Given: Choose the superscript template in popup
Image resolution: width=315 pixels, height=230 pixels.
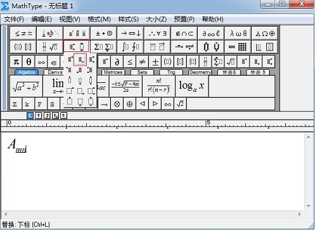Looking at the screenshot, I should (70, 60).
